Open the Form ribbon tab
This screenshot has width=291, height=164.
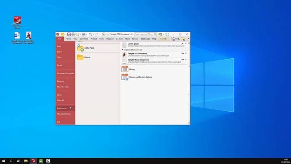[x=101, y=39]
